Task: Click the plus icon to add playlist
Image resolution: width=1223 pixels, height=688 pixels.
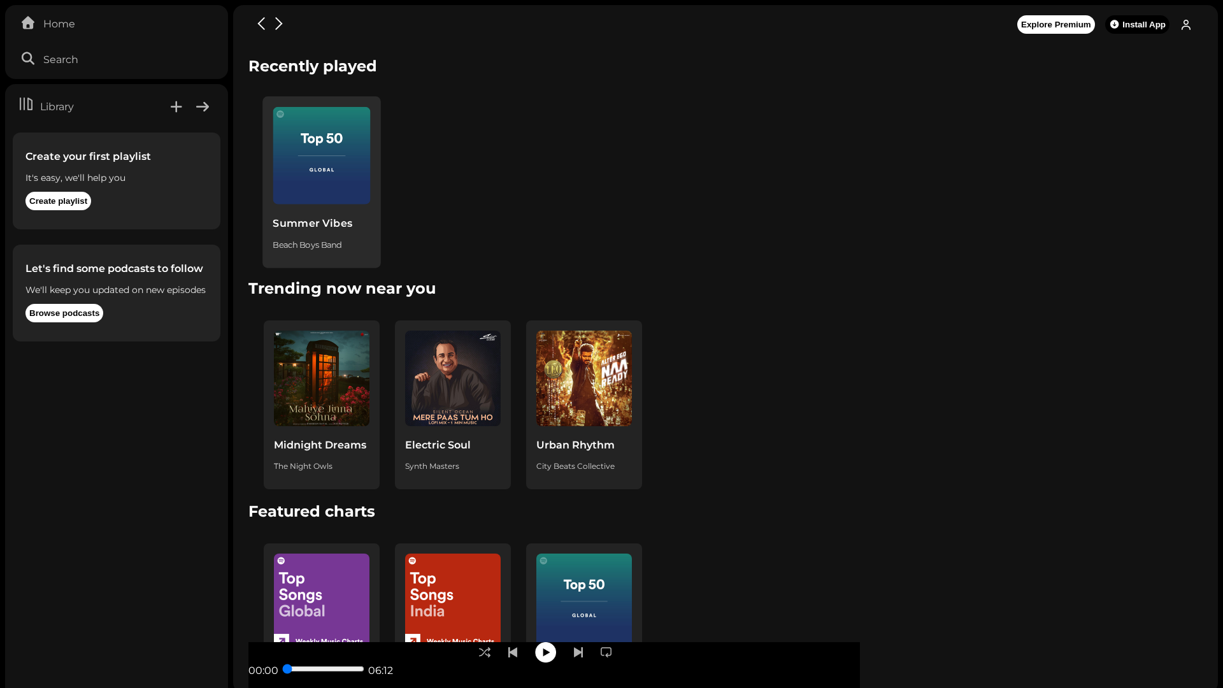Action: 176,107
